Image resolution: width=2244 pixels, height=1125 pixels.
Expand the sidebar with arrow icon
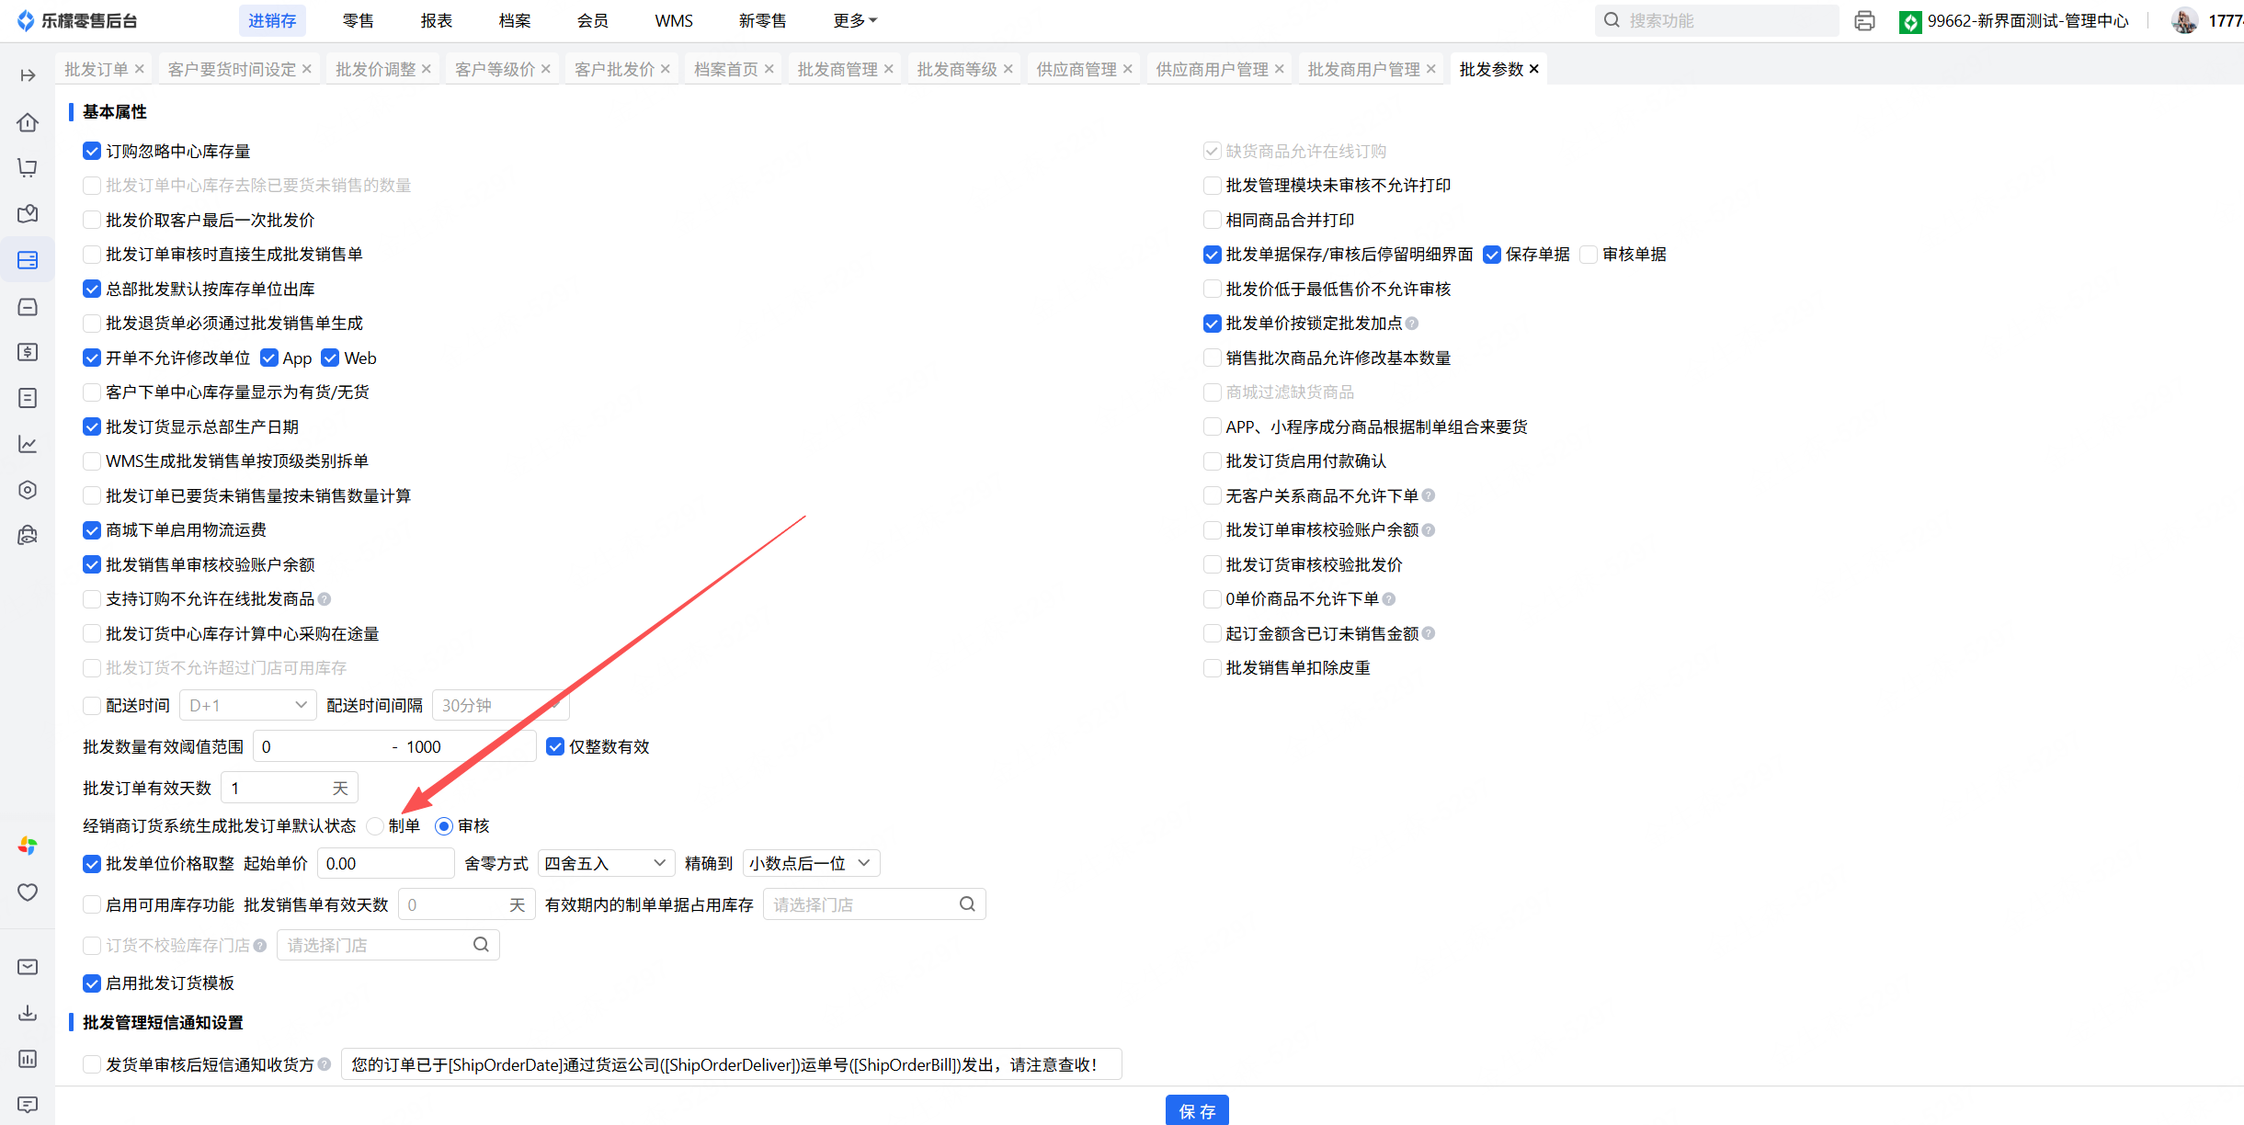pyautogui.click(x=28, y=75)
